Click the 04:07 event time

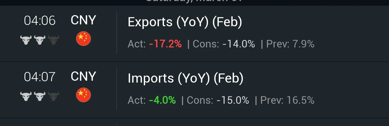coord(40,77)
